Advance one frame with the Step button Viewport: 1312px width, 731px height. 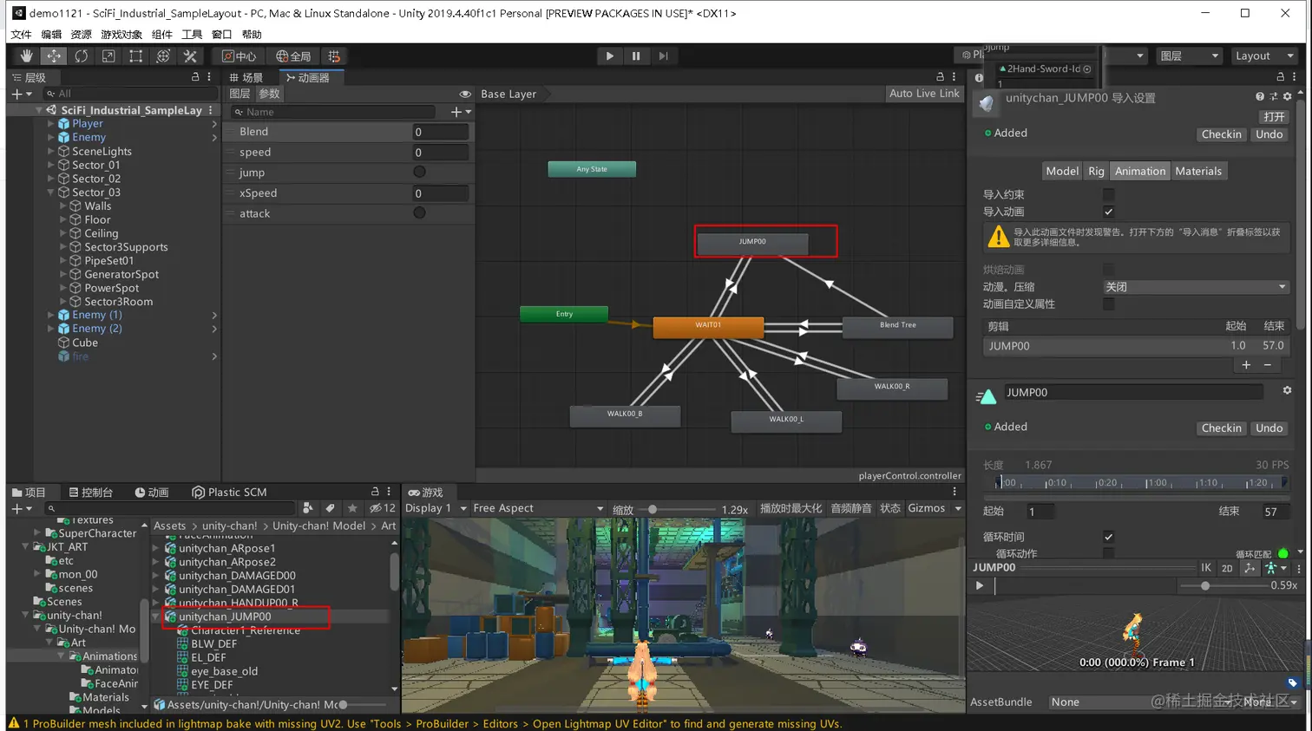663,55
